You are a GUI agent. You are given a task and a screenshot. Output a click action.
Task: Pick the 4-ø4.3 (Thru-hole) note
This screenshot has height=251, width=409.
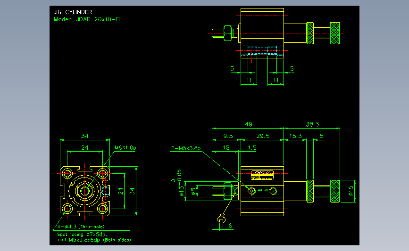click(81, 227)
